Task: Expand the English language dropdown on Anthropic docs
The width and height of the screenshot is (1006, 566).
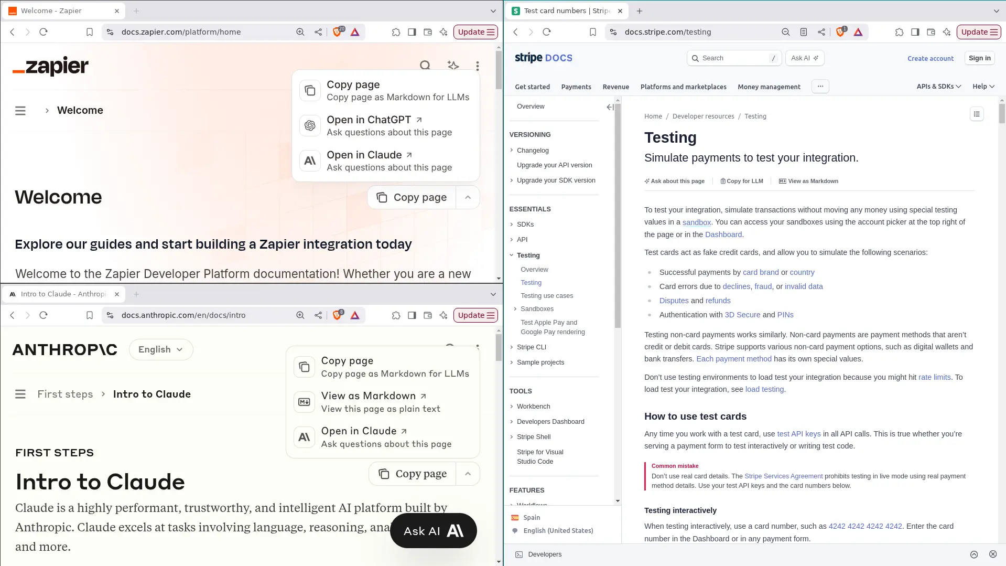Action: point(160,349)
